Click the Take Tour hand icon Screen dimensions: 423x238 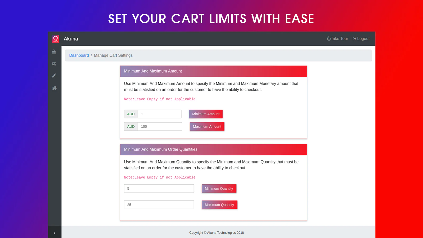click(x=329, y=39)
